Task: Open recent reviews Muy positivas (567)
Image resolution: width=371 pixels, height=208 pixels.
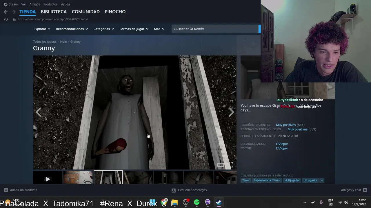Action: tap(290, 125)
